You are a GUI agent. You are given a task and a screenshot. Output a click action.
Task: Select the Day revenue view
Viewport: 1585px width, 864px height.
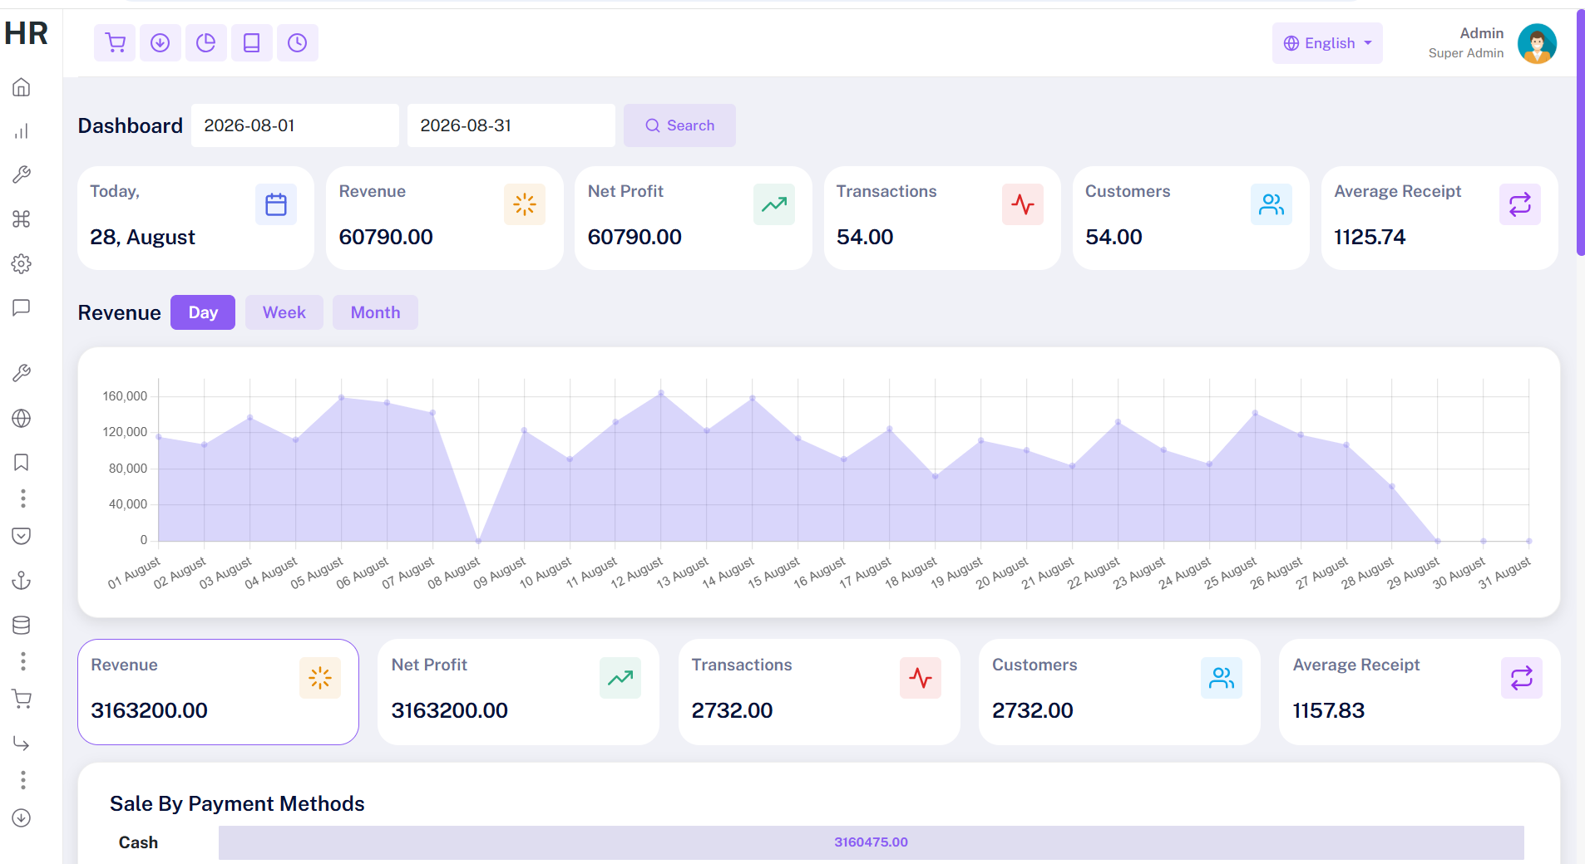[203, 312]
